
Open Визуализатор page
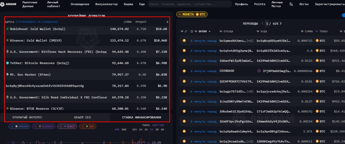(x=107, y=4)
